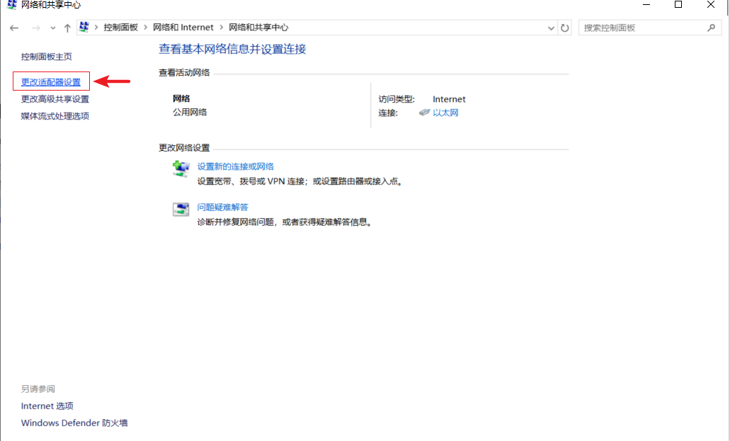Select 控制面板 in the breadcrumb path
The image size is (730, 441).
point(120,28)
